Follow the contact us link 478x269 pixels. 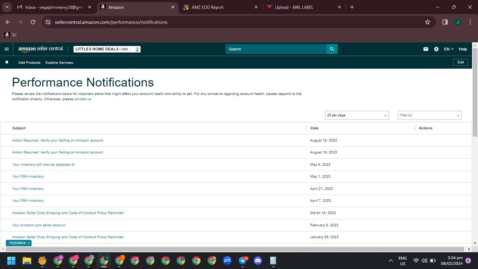coord(83,99)
